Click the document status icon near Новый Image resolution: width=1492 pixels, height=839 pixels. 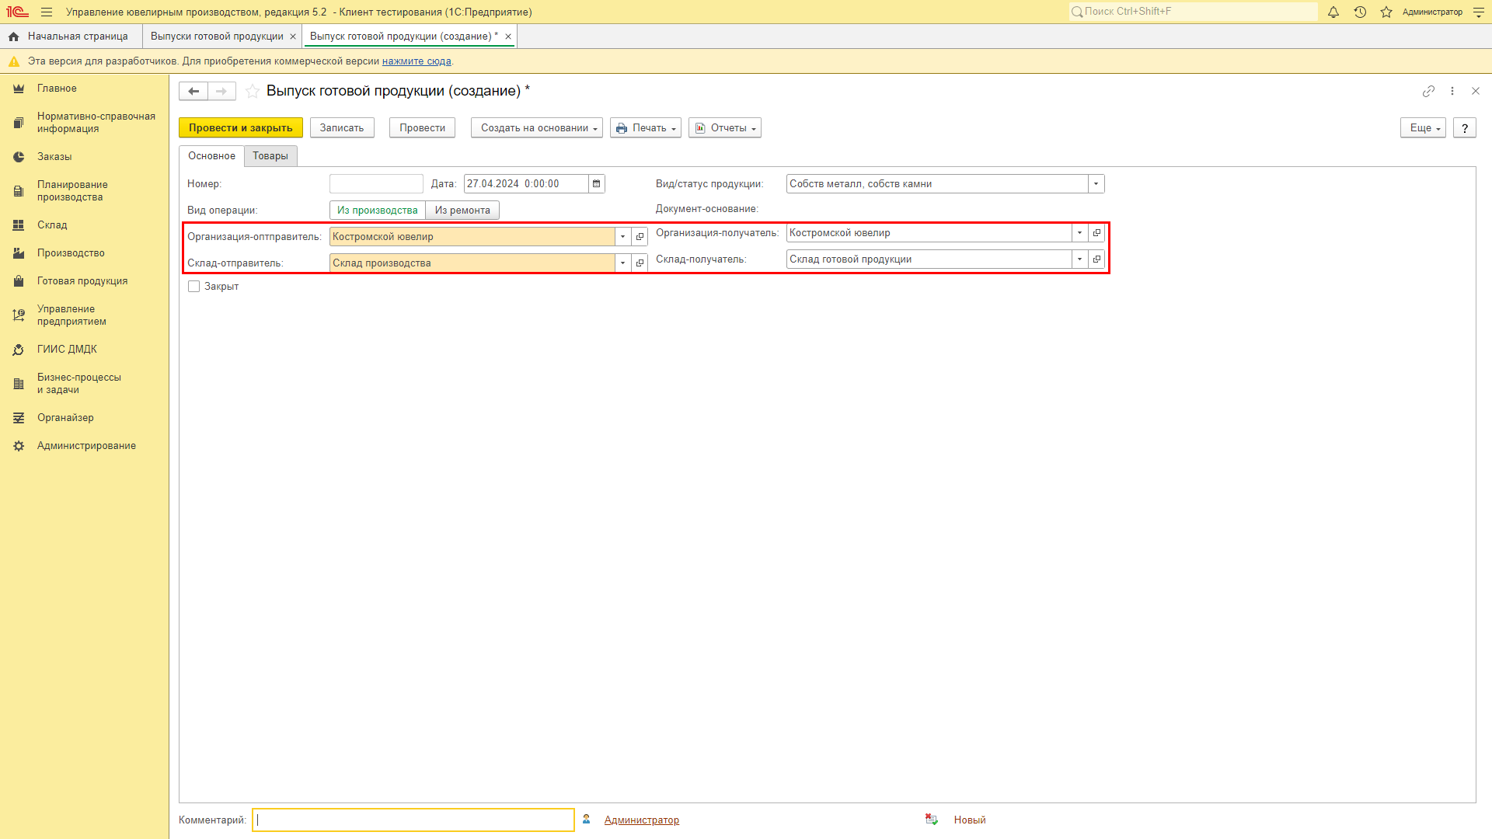[932, 820]
